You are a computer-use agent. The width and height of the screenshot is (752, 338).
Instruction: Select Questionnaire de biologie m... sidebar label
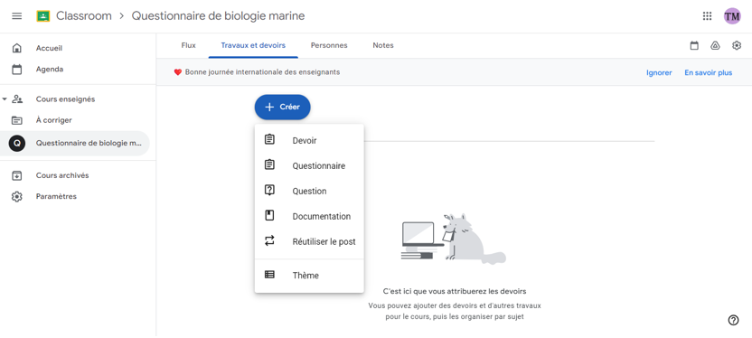(89, 144)
